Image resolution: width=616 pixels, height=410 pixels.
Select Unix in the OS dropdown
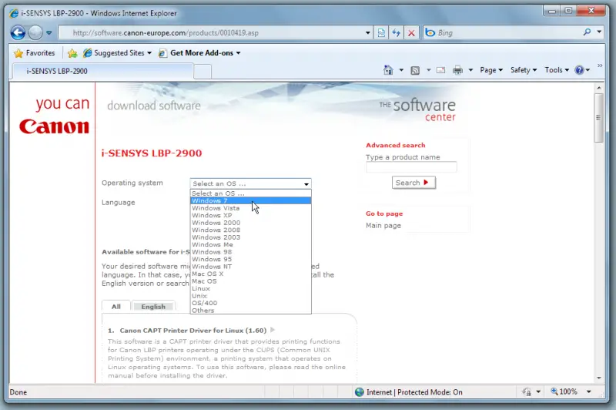click(x=251, y=296)
